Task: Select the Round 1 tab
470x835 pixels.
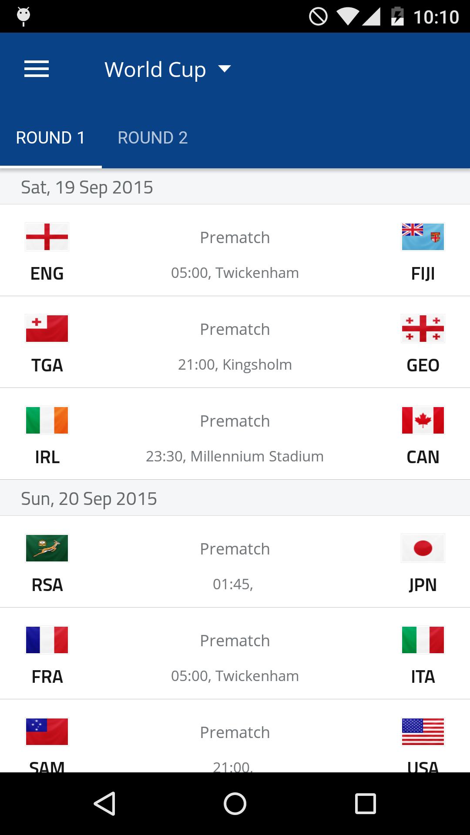Action: point(50,138)
